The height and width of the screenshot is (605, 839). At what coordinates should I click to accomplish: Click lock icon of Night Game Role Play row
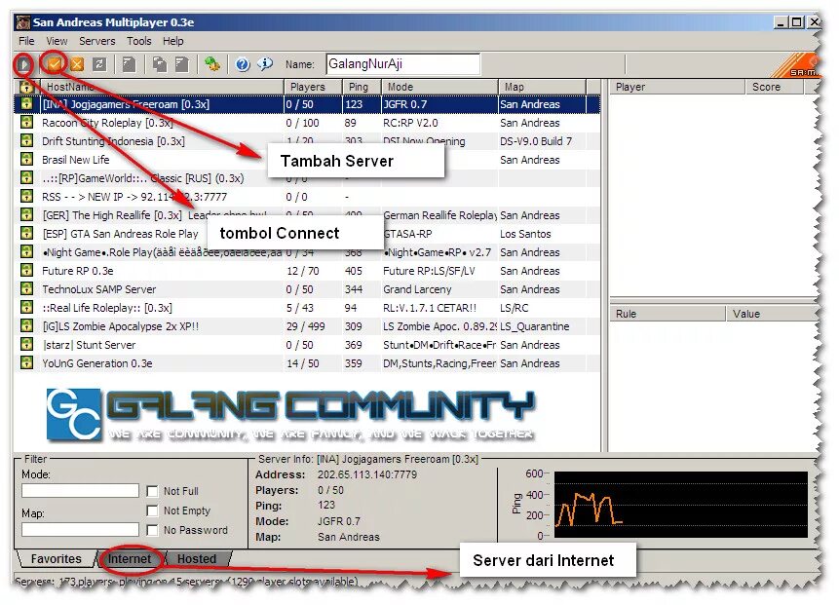pyautogui.click(x=26, y=252)
